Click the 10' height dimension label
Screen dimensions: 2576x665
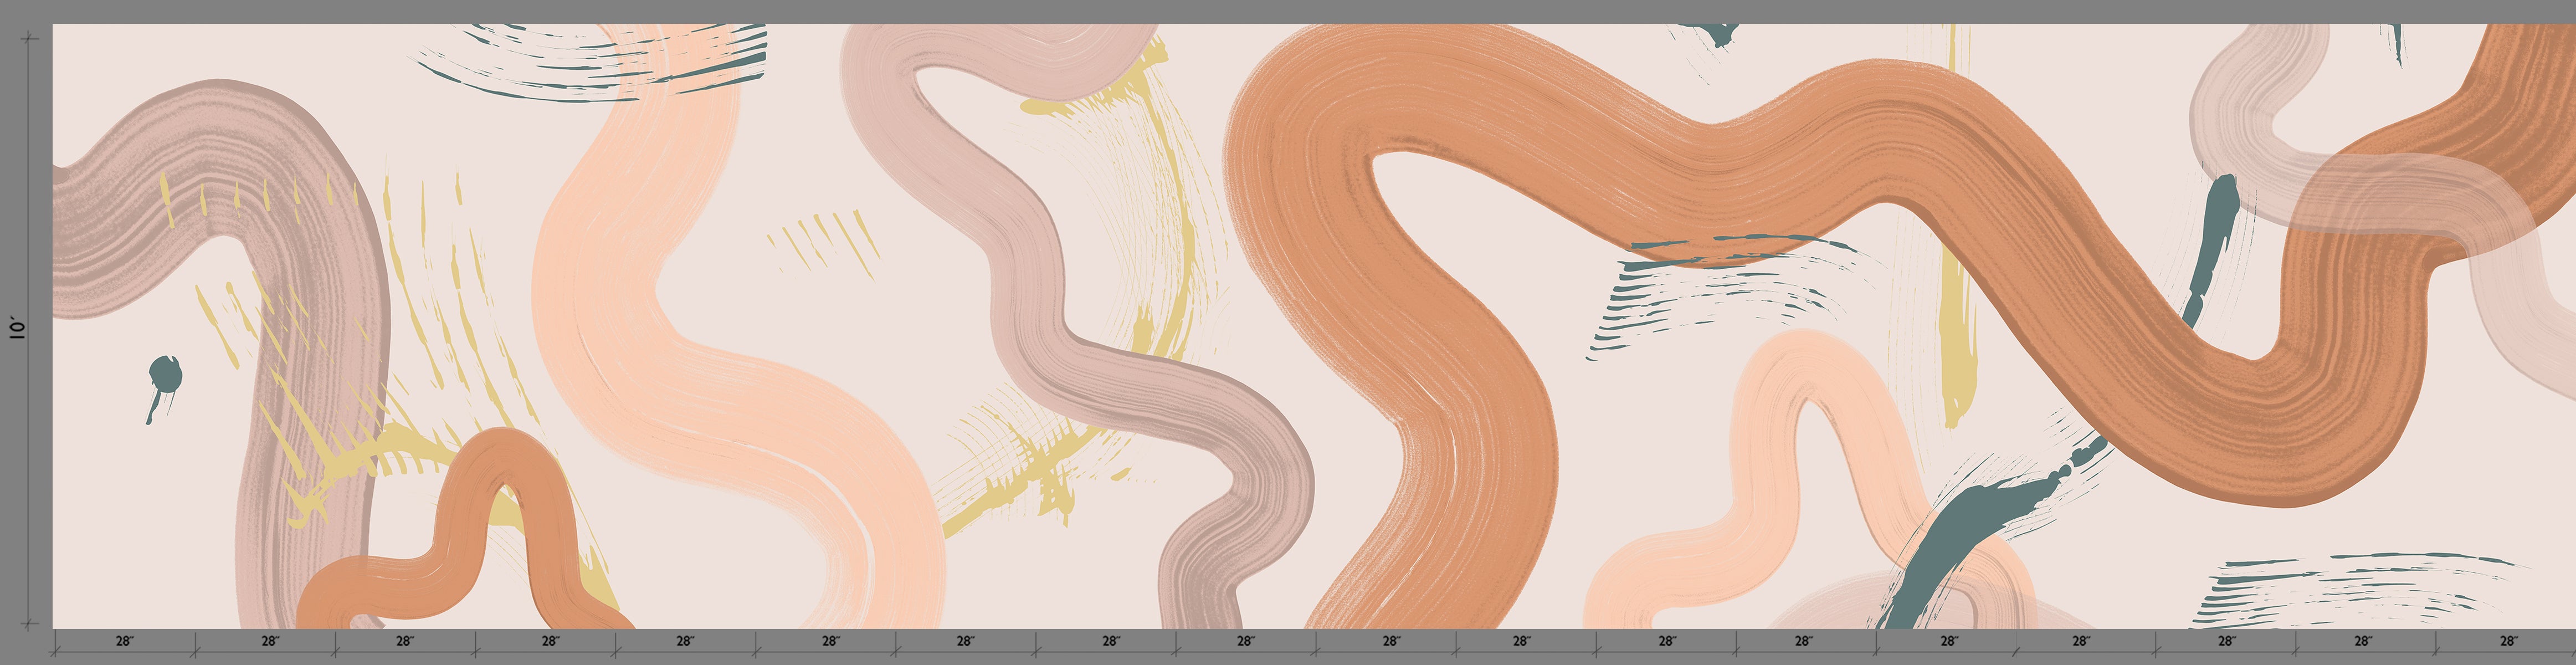pos(18,329)
